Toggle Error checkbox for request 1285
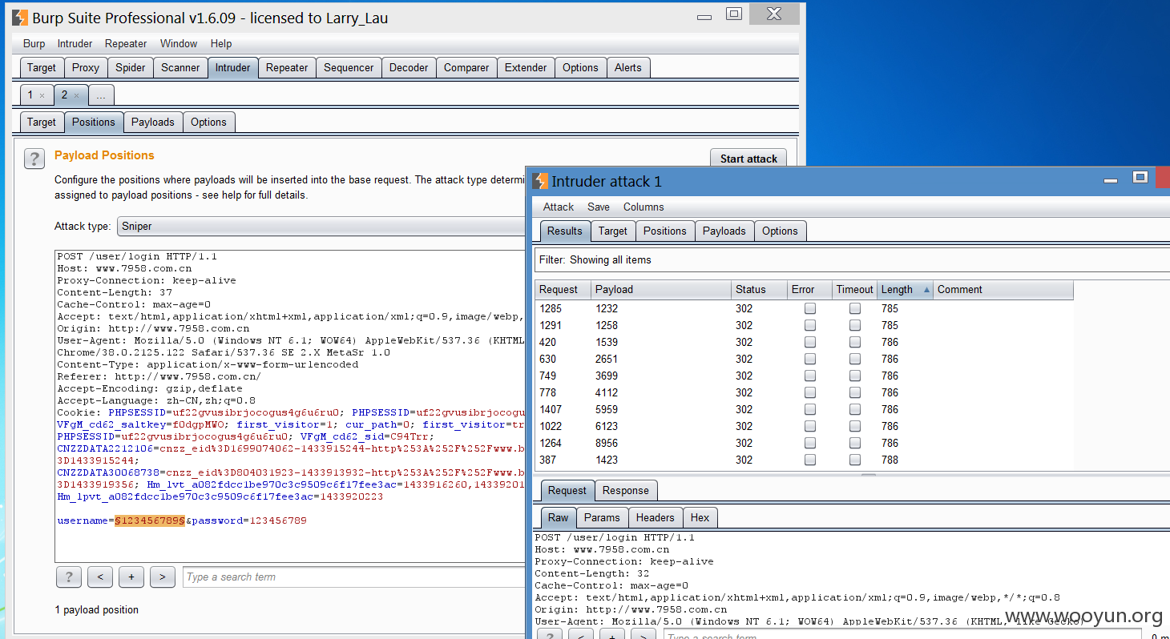 [810, 308]
